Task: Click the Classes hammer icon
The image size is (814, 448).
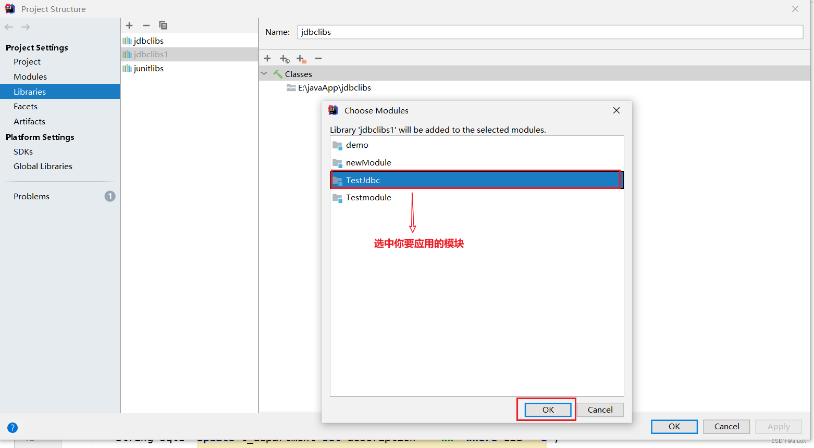Action: [278, 74]
